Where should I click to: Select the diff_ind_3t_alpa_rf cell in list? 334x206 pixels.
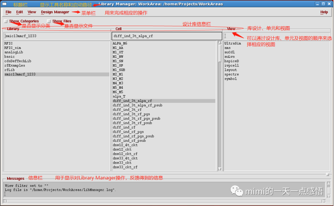[x=164, y=101]
